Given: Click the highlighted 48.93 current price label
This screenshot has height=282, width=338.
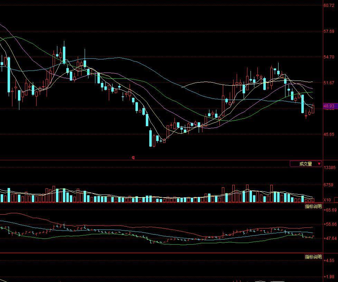Looking at the screenshot, I should pos(330,106).
